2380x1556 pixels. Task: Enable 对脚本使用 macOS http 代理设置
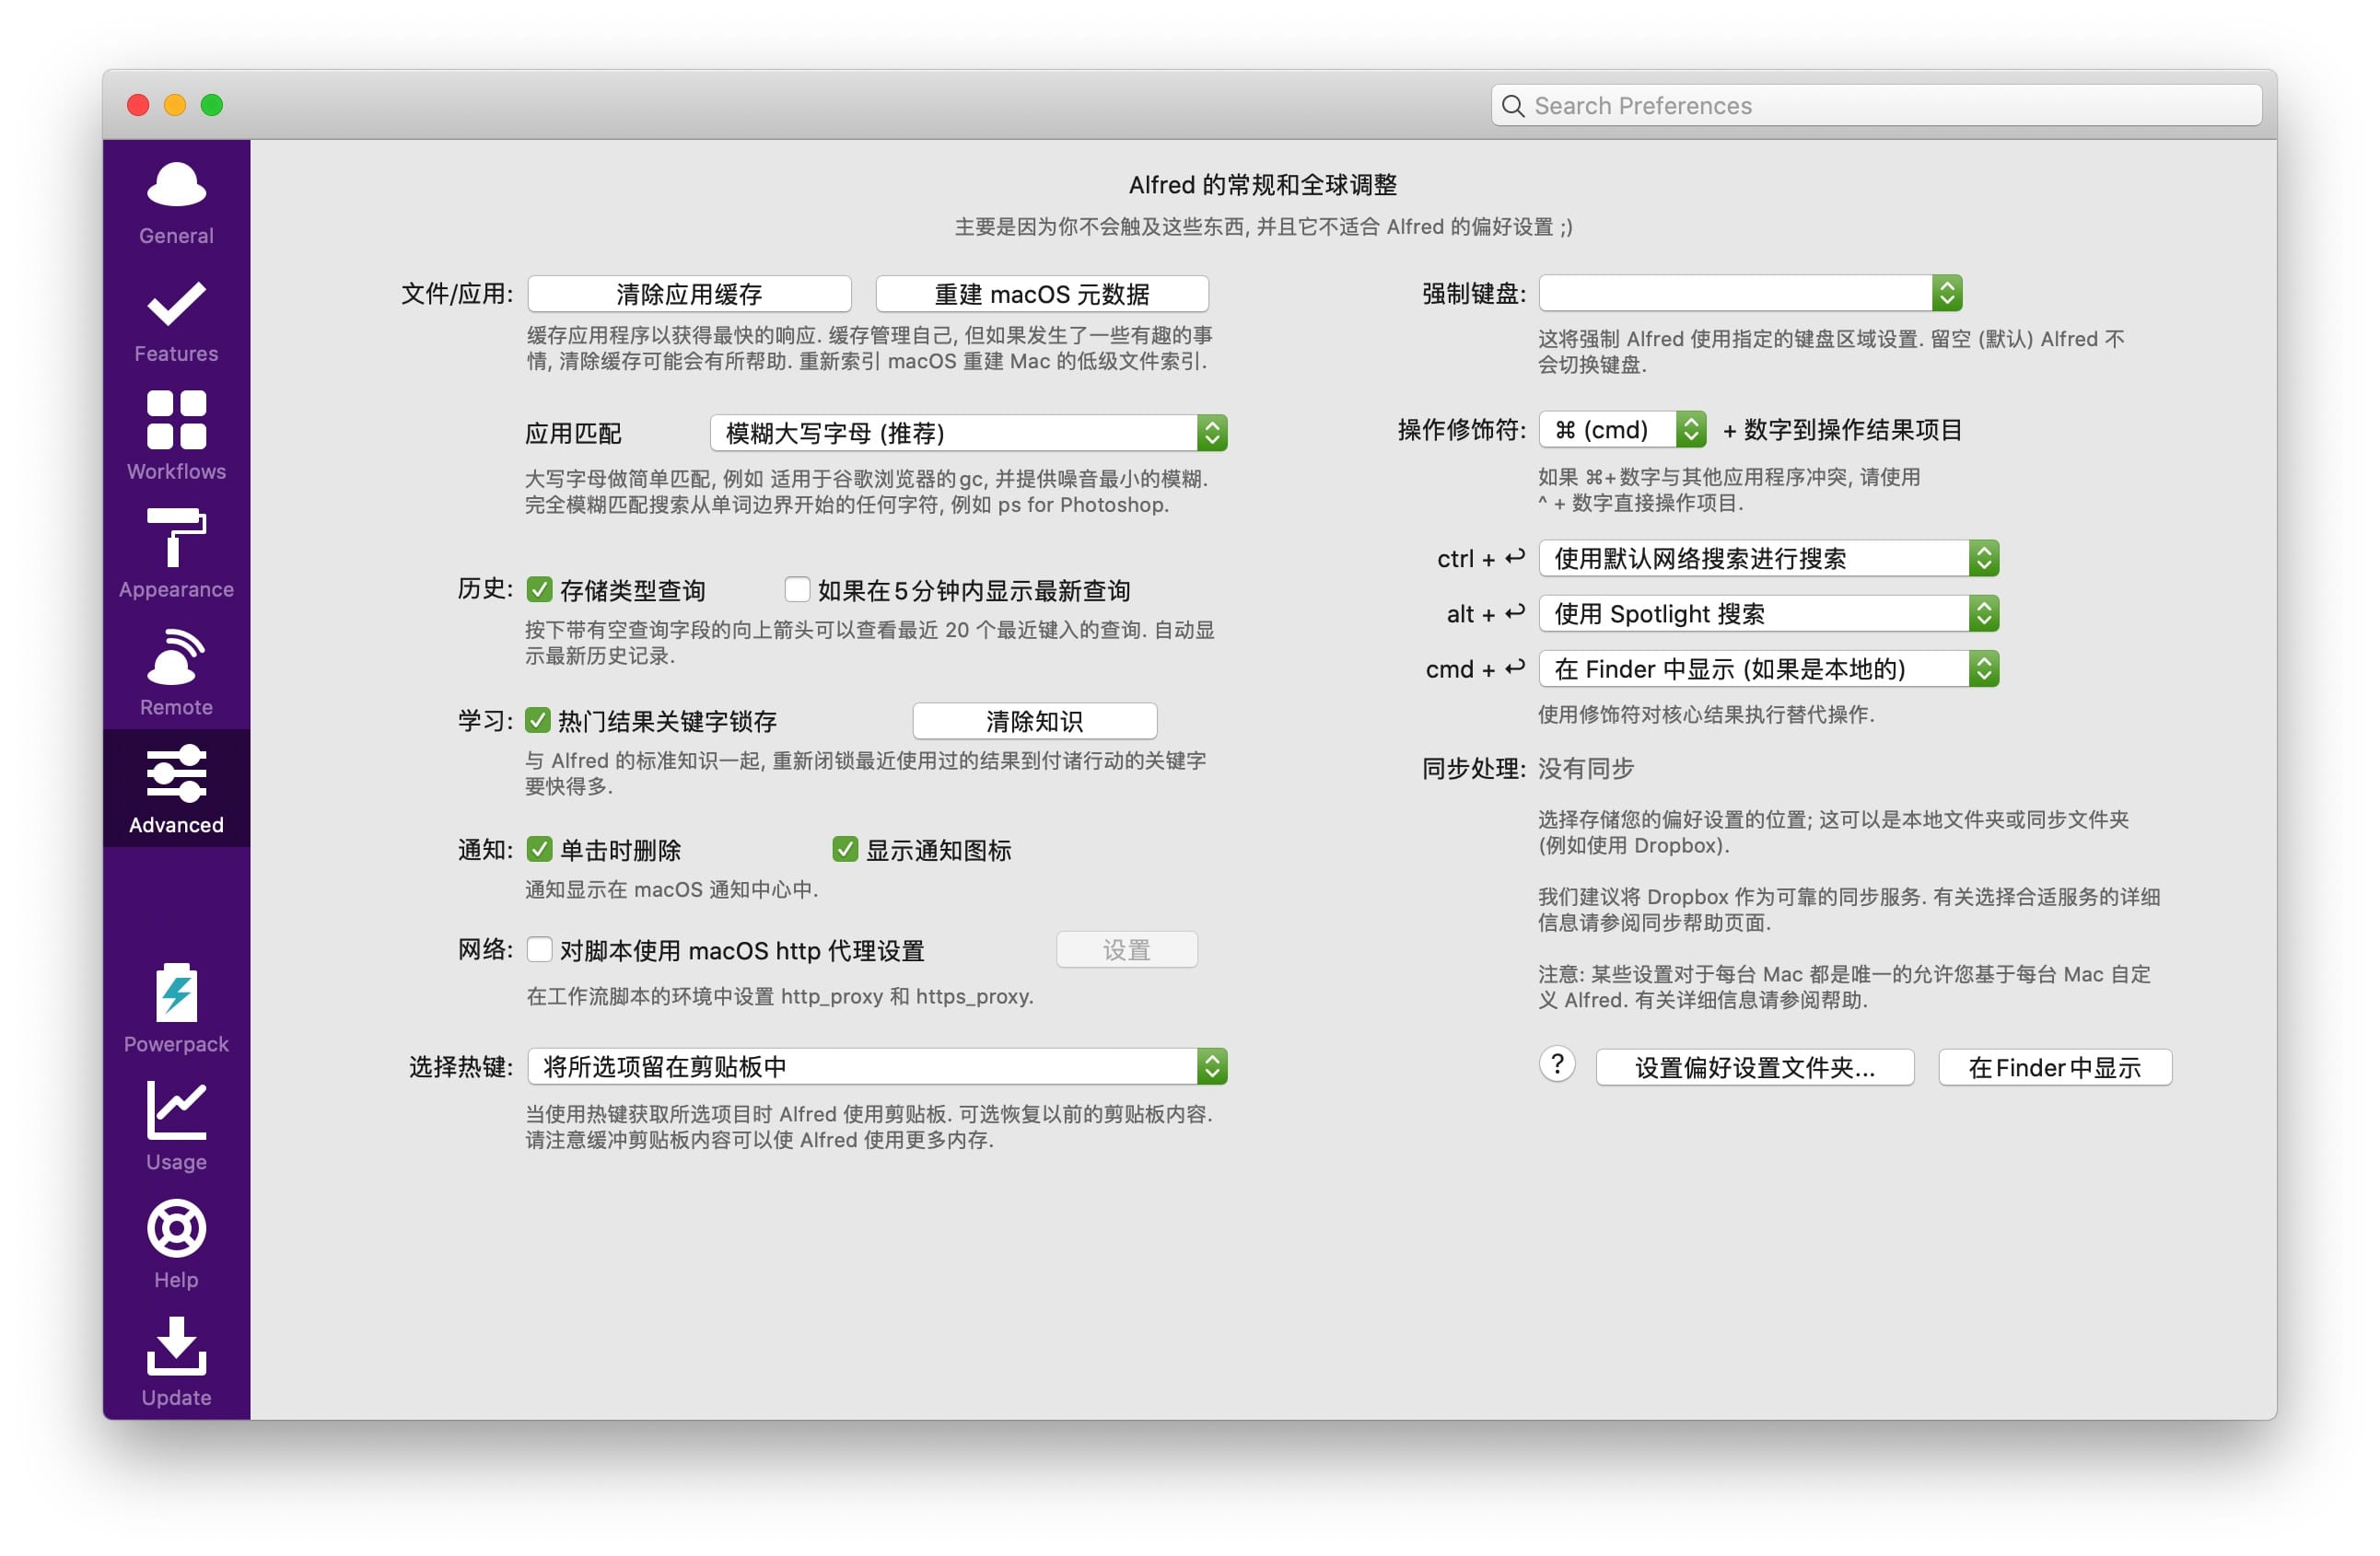click(540, 950)
